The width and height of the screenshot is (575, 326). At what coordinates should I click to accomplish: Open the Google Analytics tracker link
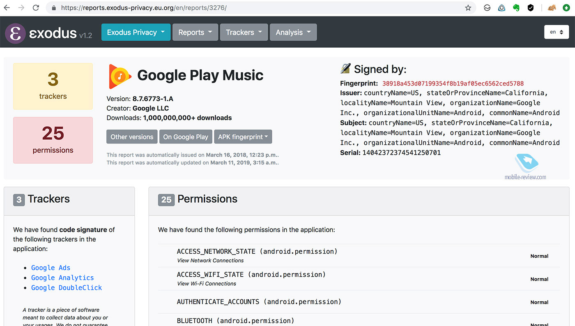click(62, 277)
